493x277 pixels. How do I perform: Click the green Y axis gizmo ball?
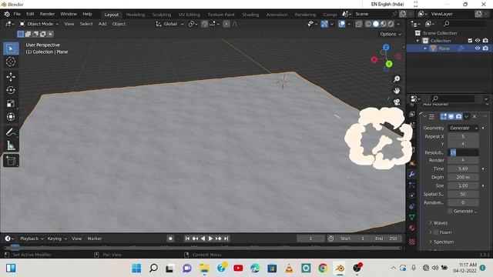tap(389, 64)
